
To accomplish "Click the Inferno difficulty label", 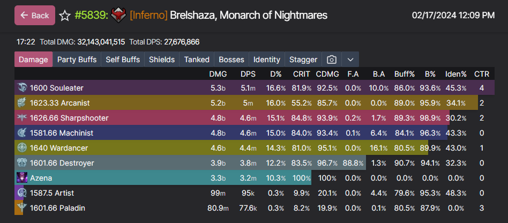I will coord(148,15).
